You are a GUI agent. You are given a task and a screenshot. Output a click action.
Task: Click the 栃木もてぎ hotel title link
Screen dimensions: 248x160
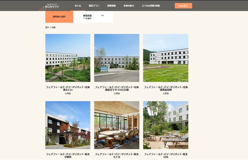tap(117, 155)
